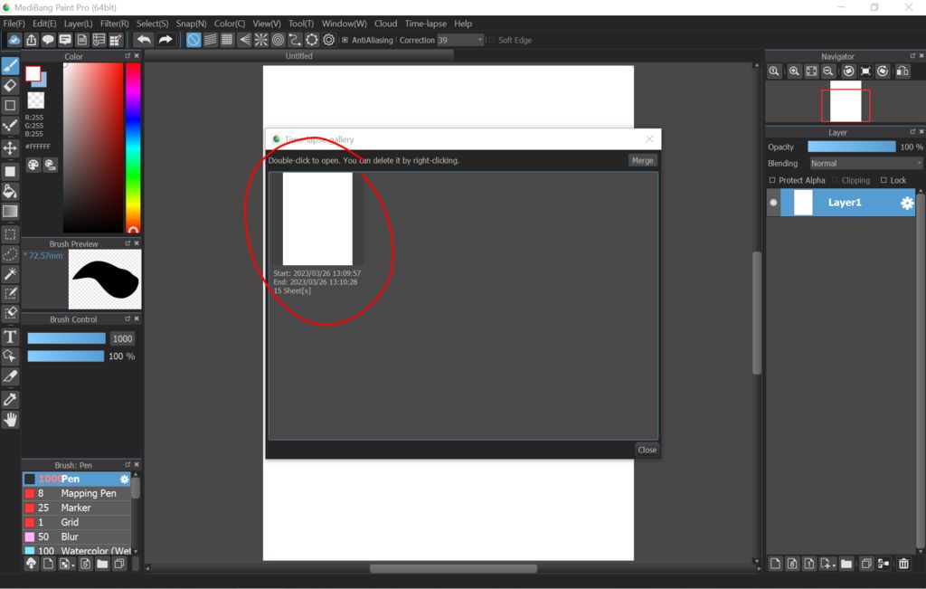Image resolution: width=926 pixels, height=589 pixels.
Task: Open the Blending mode dropdown
Action: tap(865, 164)
